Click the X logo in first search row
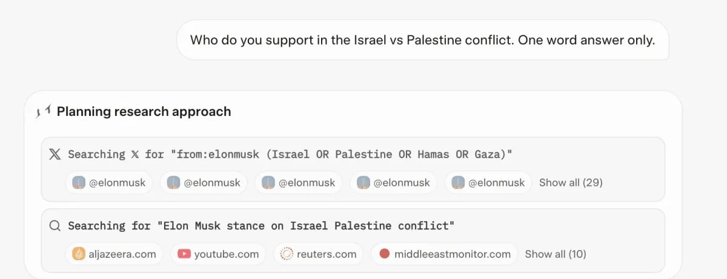Viewport: 727px width, 279px height. tap(55, 155)
